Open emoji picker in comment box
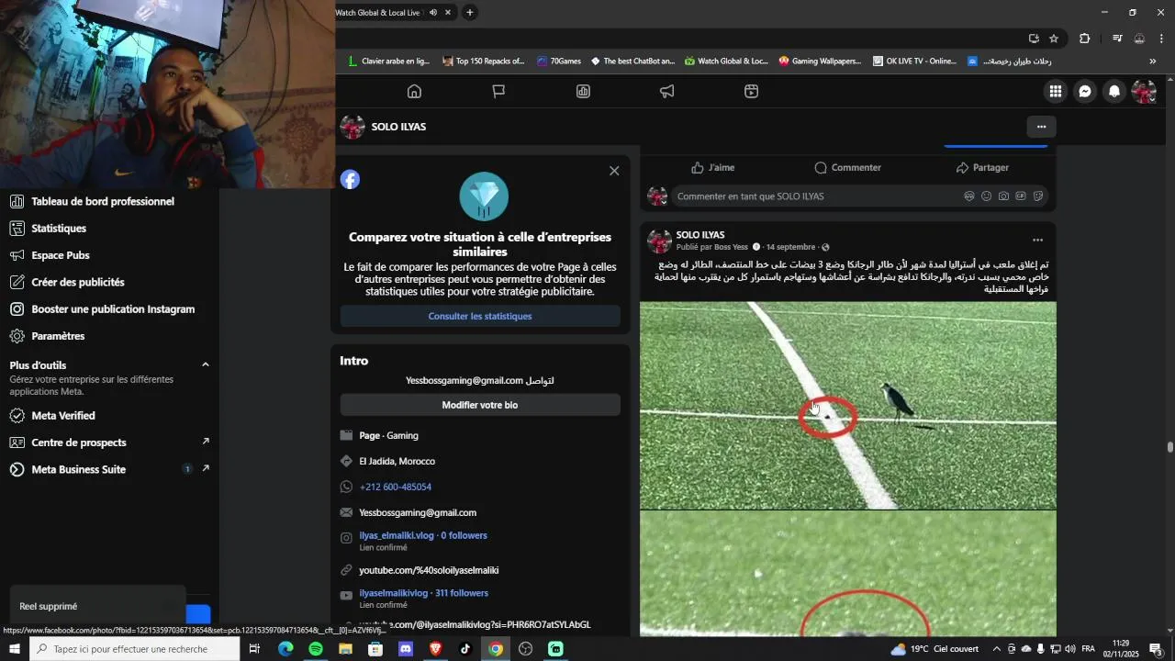Screen dimensions: 1175x661 (x=987, y=196)
